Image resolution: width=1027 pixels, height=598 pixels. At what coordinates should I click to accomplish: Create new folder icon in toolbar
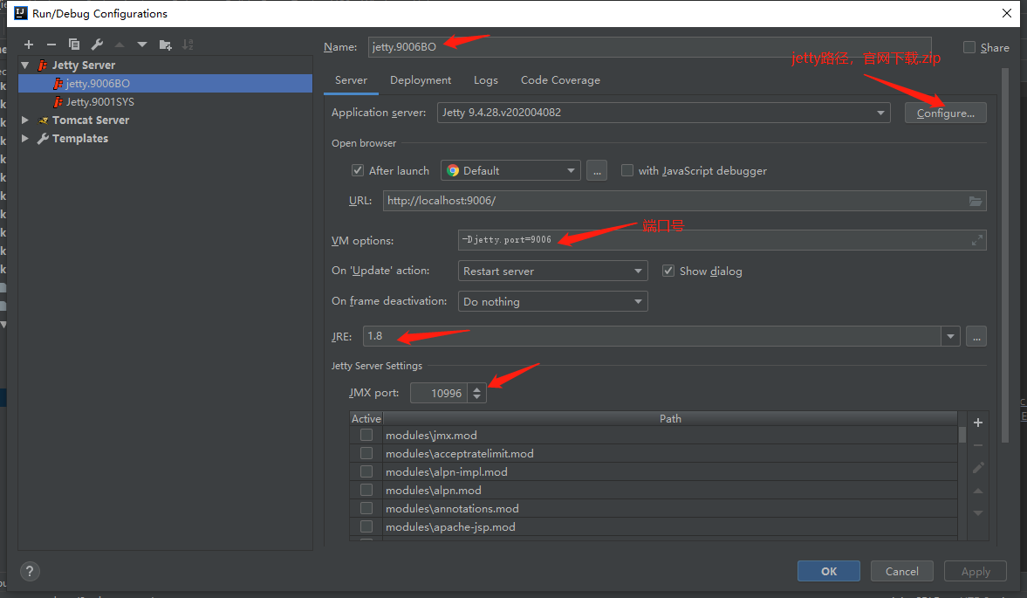(x=165, y=45)
